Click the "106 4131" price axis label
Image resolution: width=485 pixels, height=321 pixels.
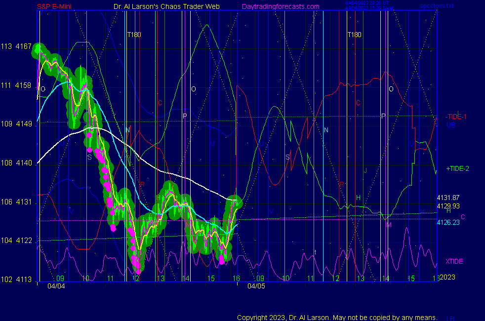[x=16, y=202]
